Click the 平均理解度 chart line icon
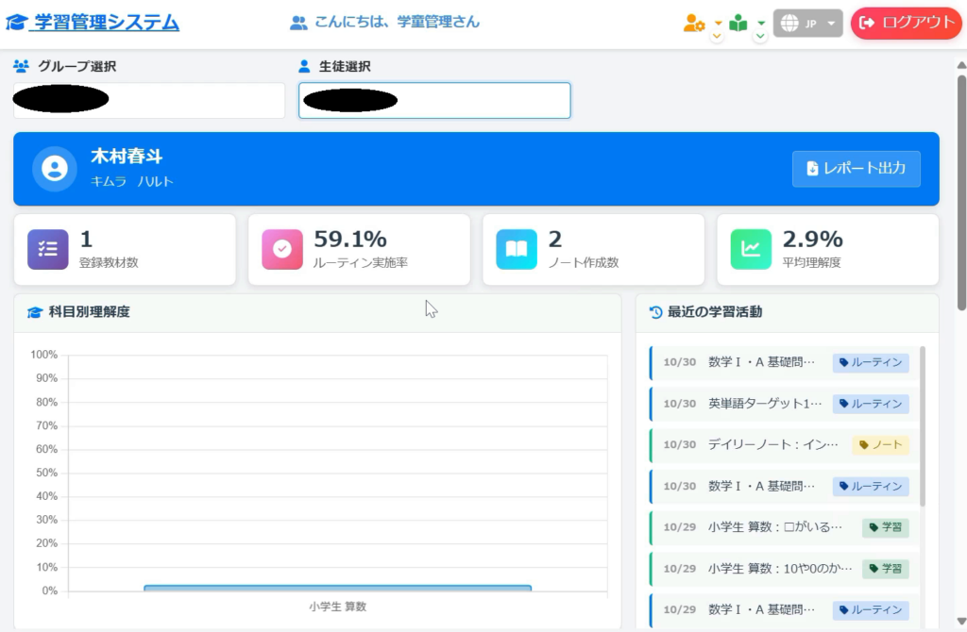The width and height of the screenshot is (967, 632). [x=751, y=249]
